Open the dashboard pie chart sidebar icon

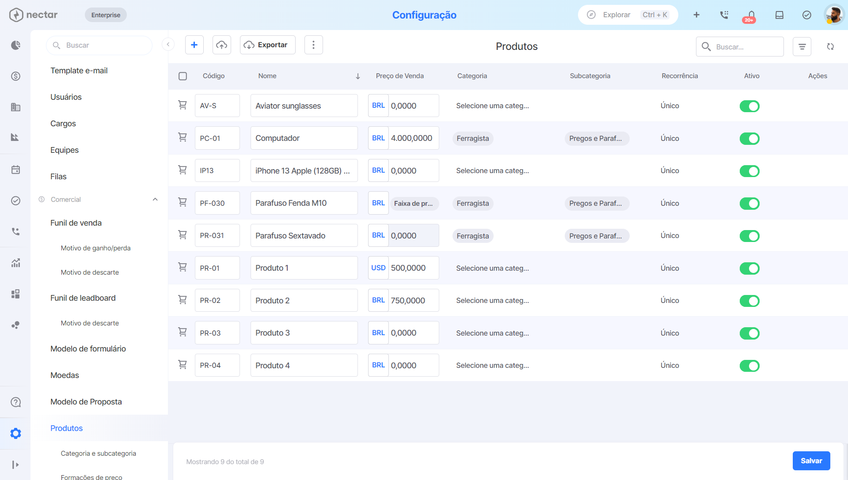point(15,45)
